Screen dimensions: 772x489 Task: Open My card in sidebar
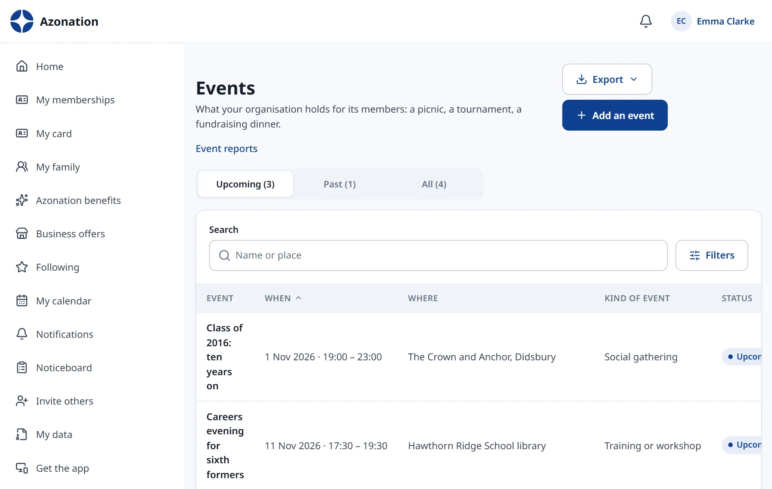tap(54, 134)
